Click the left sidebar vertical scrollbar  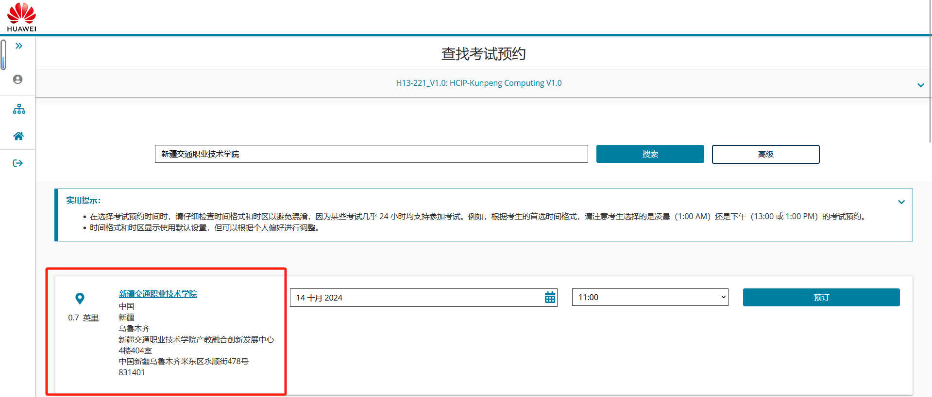point(3,54)
